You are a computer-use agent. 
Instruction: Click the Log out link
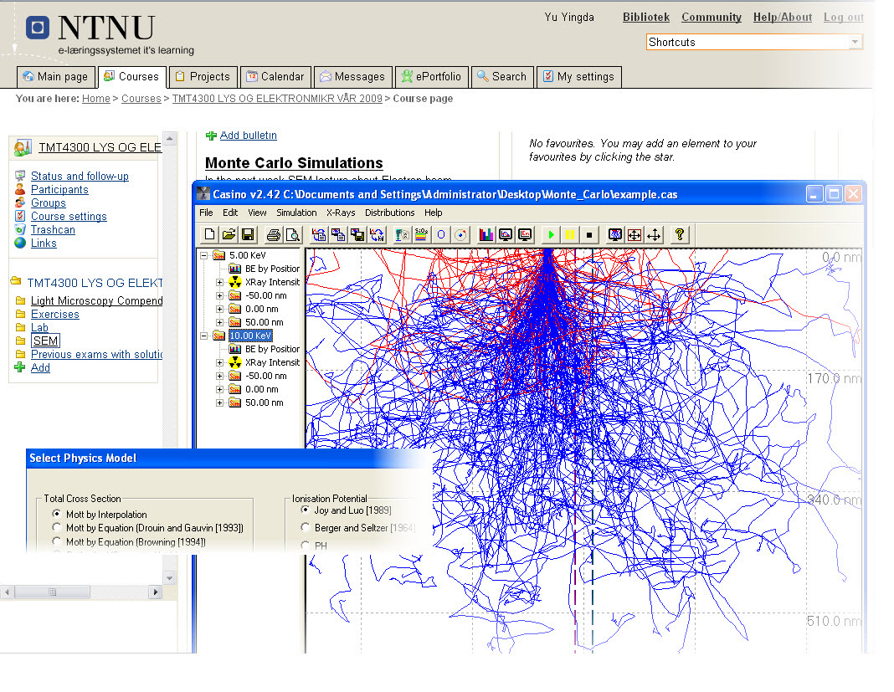(843, 17)
